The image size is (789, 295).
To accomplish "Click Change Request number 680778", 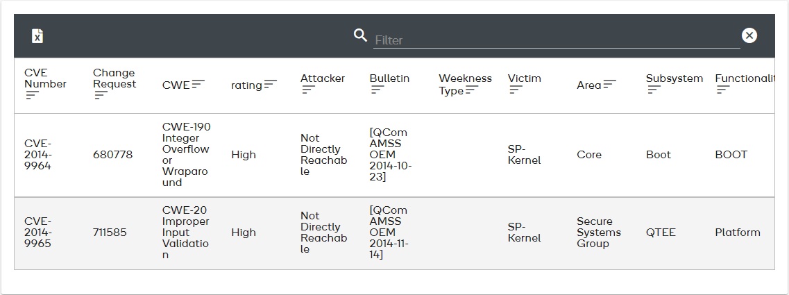I will pyautogui.click(x=112, y=155).
